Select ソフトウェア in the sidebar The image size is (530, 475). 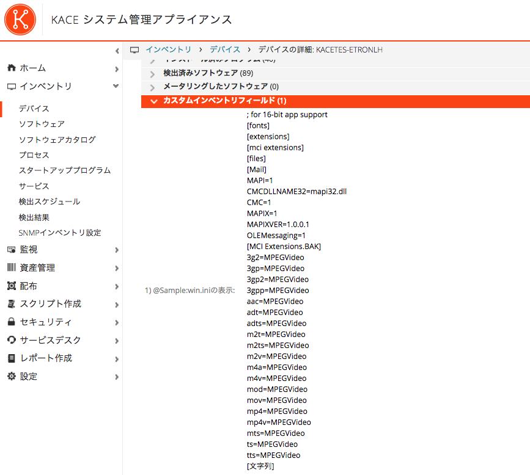(42, 124)
